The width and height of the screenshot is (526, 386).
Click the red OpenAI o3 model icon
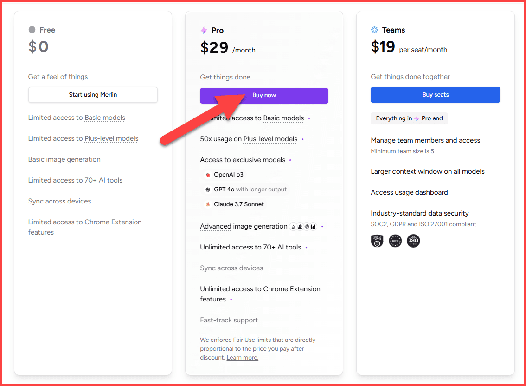(x=208, y=175)
